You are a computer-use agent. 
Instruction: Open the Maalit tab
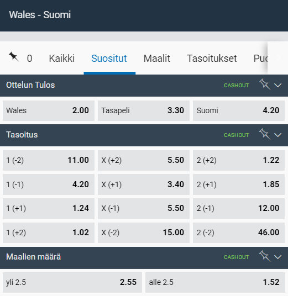(x=157, y=59)
